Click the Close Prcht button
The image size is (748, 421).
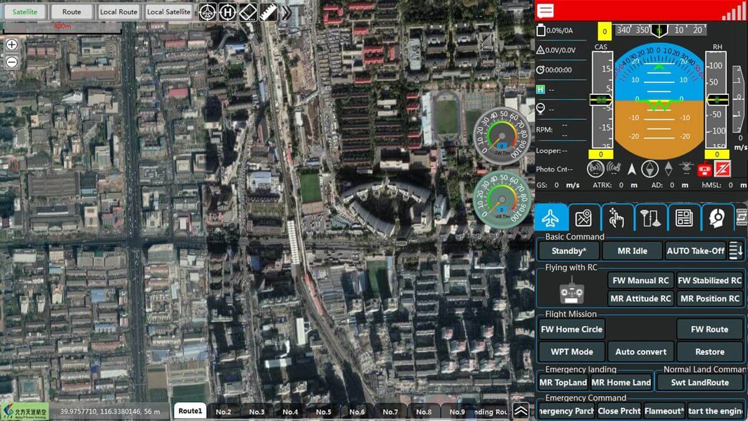pyautogui.click(x=619, y=411)
